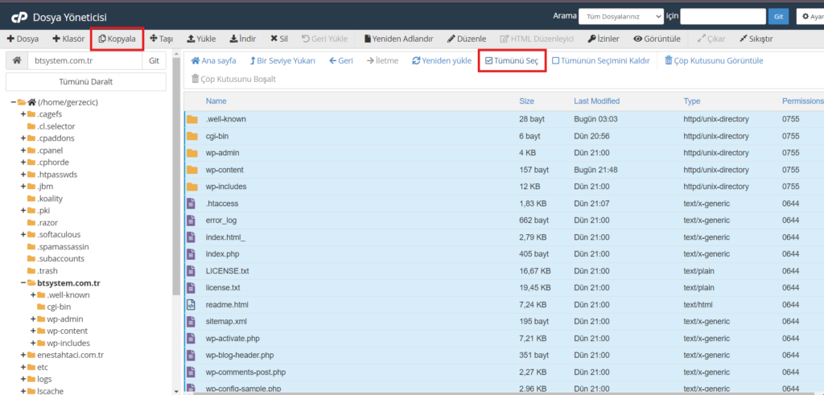
Task: Select the wp-content row in file list
Action: (x=504, y=170)
